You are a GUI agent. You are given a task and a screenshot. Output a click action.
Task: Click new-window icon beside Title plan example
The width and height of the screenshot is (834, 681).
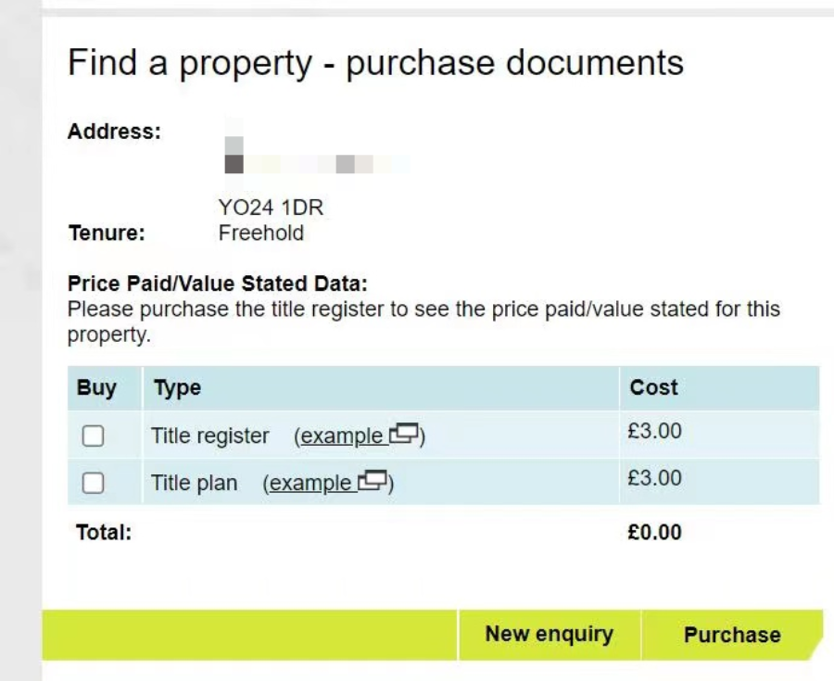(x=373, y=481)
